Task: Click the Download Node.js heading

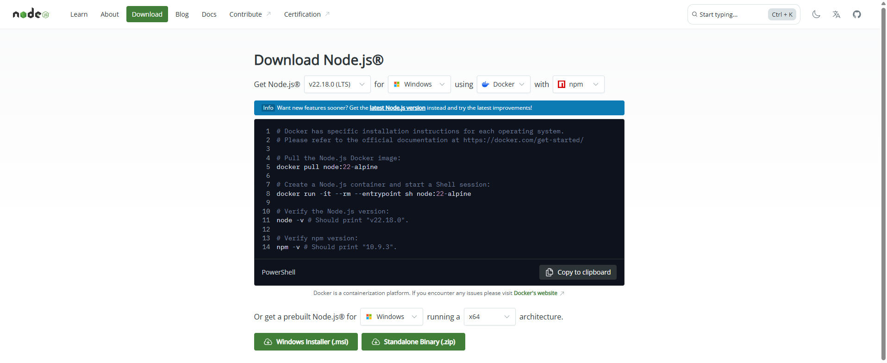Action: pos(319,60)
